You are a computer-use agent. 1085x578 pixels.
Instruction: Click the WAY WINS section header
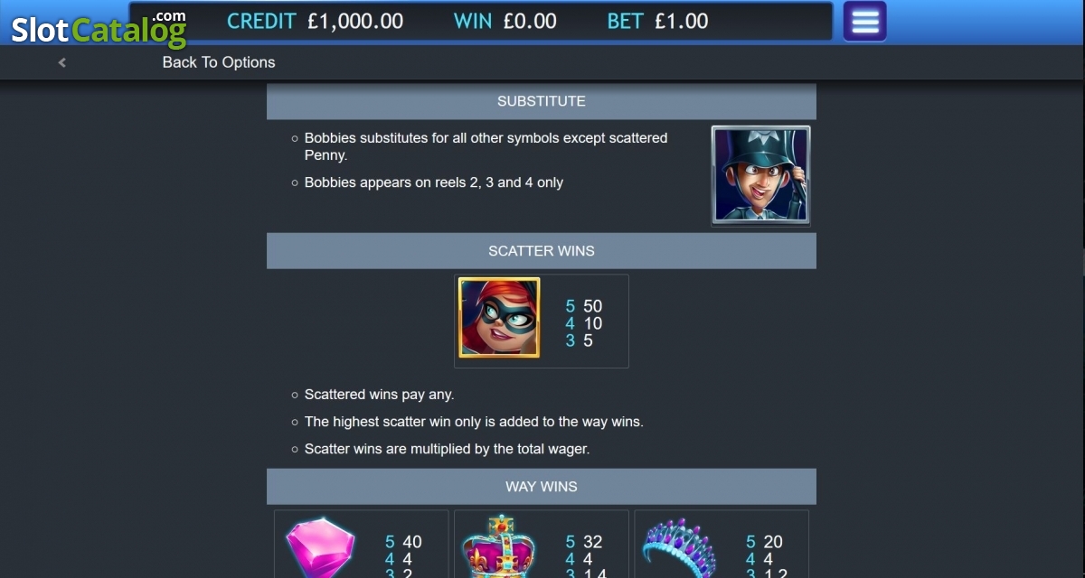point(542,487)
